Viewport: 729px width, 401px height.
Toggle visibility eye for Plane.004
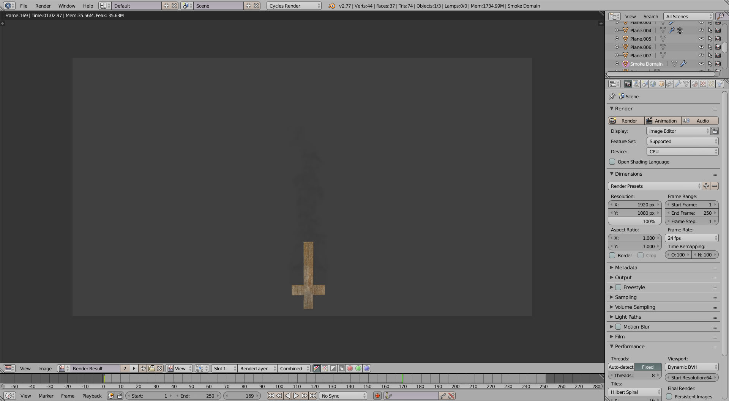pos(701,30)
